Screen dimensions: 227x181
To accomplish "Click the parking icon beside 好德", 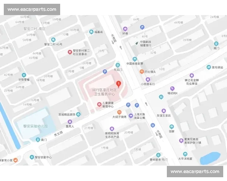I will pyautogui.click(x=142, y=27).
